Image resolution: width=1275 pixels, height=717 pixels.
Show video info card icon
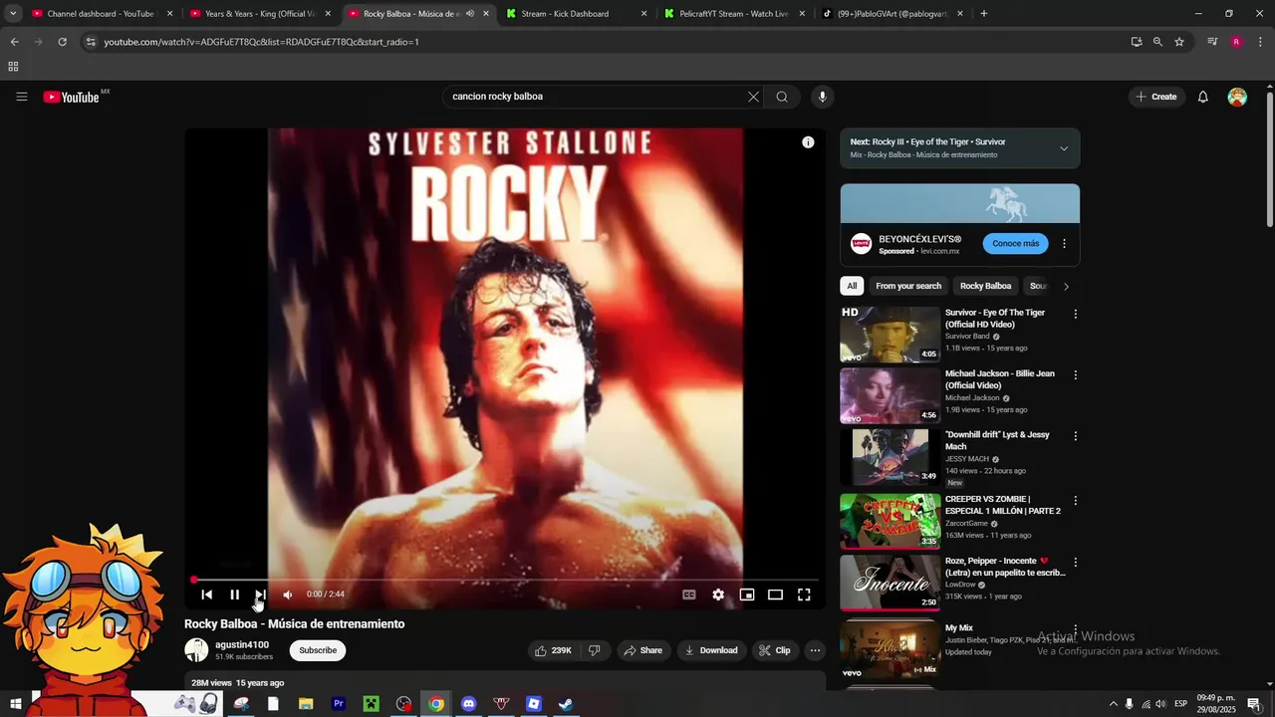click(x=808, y=142)
